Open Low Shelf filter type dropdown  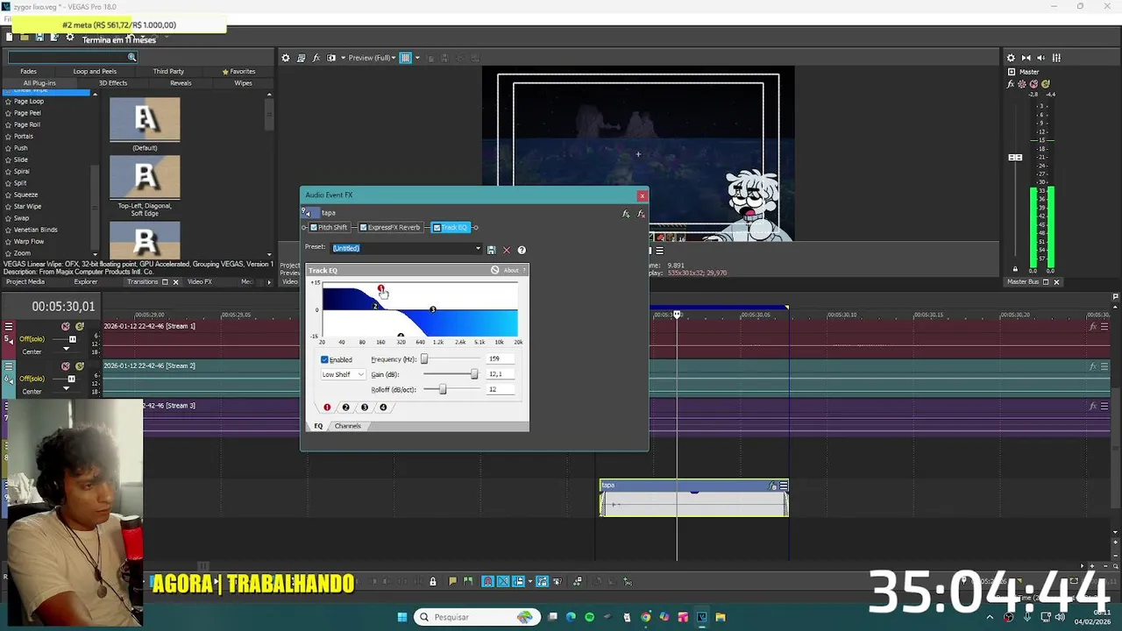tap(343, 375)
